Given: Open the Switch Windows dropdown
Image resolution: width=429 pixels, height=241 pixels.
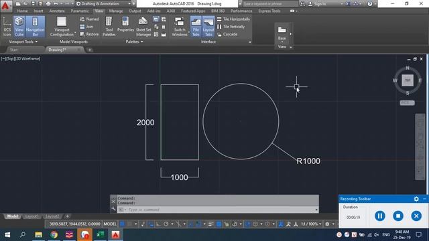Looking at the screenshot, I should pyautogui.click(x=180, y=27).
